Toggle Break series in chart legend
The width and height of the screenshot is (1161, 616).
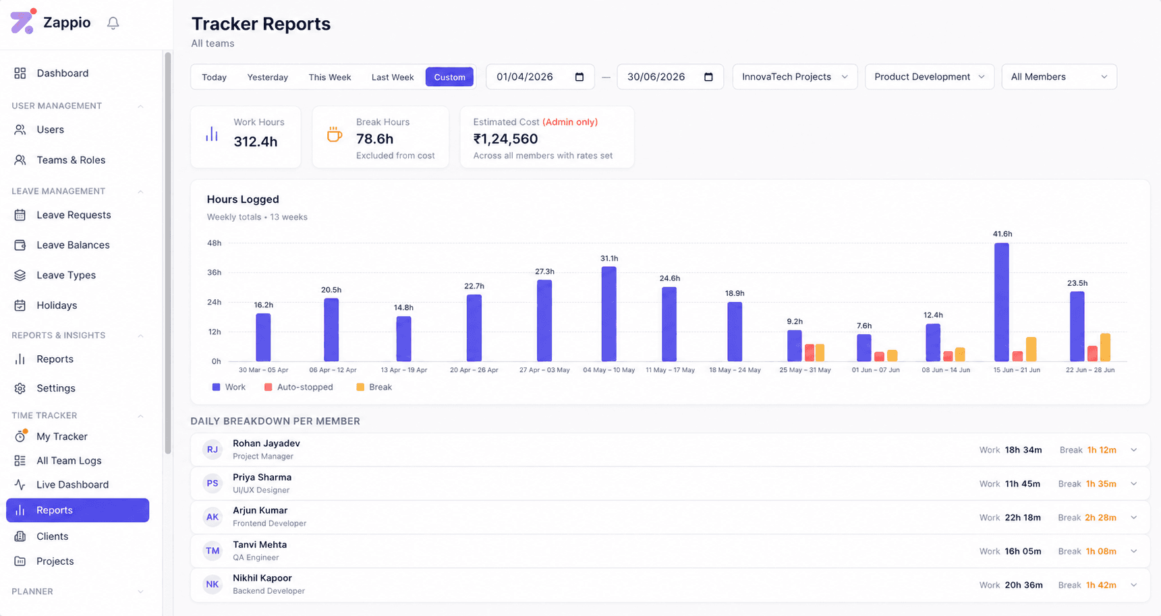[x=374, y=387]
